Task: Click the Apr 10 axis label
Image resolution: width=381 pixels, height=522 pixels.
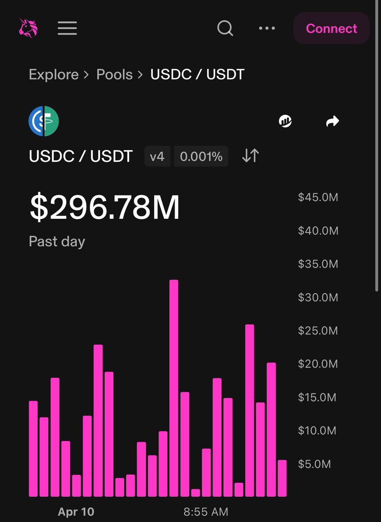Action: (x=76, y=512)
